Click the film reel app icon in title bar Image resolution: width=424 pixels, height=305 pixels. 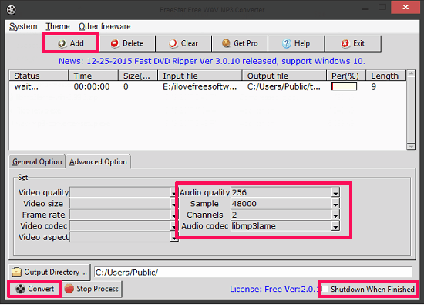11,10
